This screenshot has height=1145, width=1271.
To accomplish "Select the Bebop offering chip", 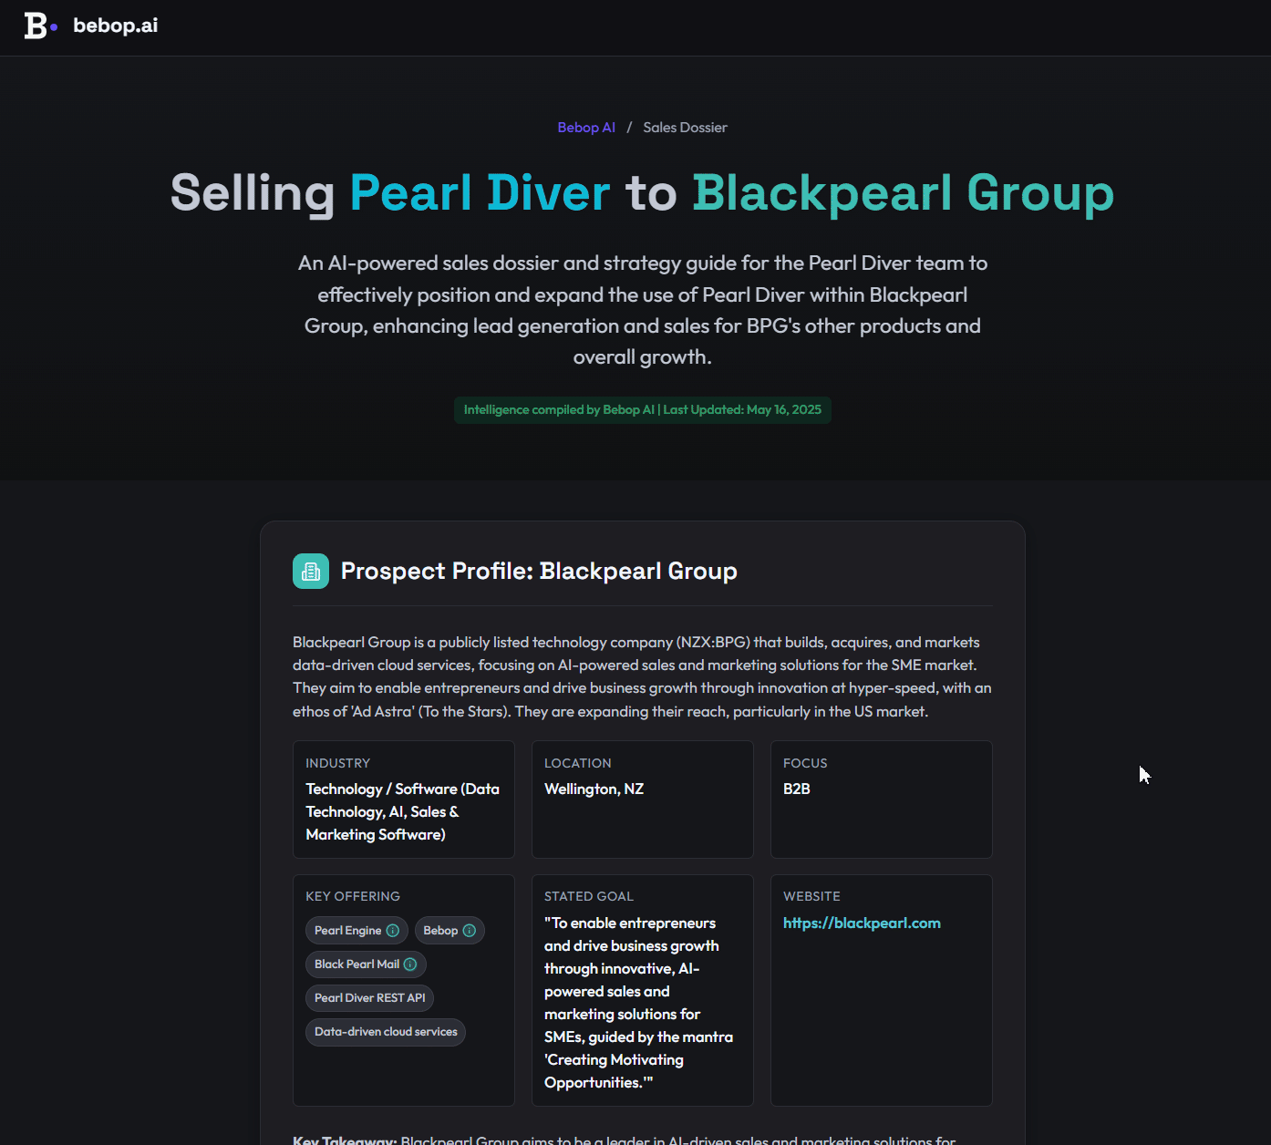I will [449, 931].
